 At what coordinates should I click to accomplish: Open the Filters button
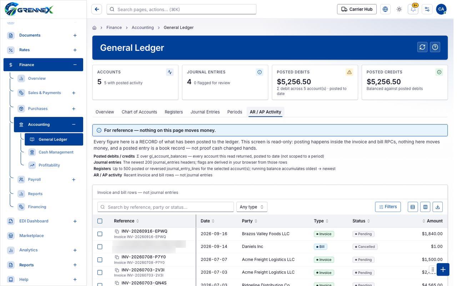pos(388,207)
